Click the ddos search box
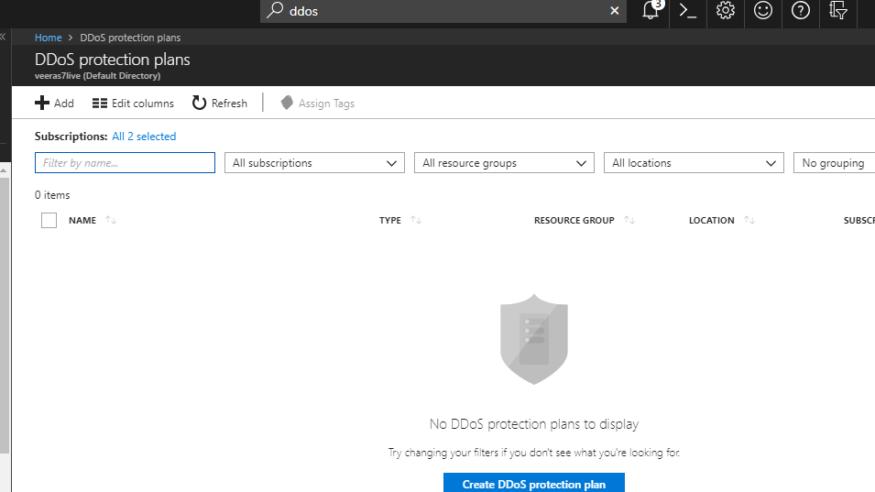The width and height of the screenshot is (875, 492). click(443, 11)
